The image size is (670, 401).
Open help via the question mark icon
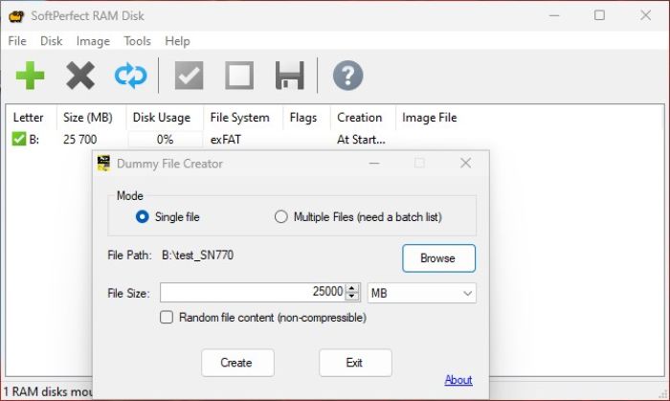coord(347,76)
